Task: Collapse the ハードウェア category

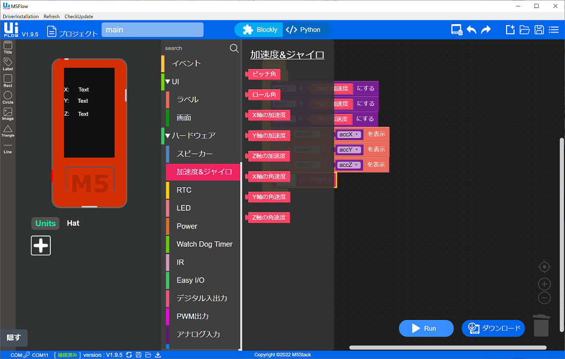Action: click(x=168, y=135)
